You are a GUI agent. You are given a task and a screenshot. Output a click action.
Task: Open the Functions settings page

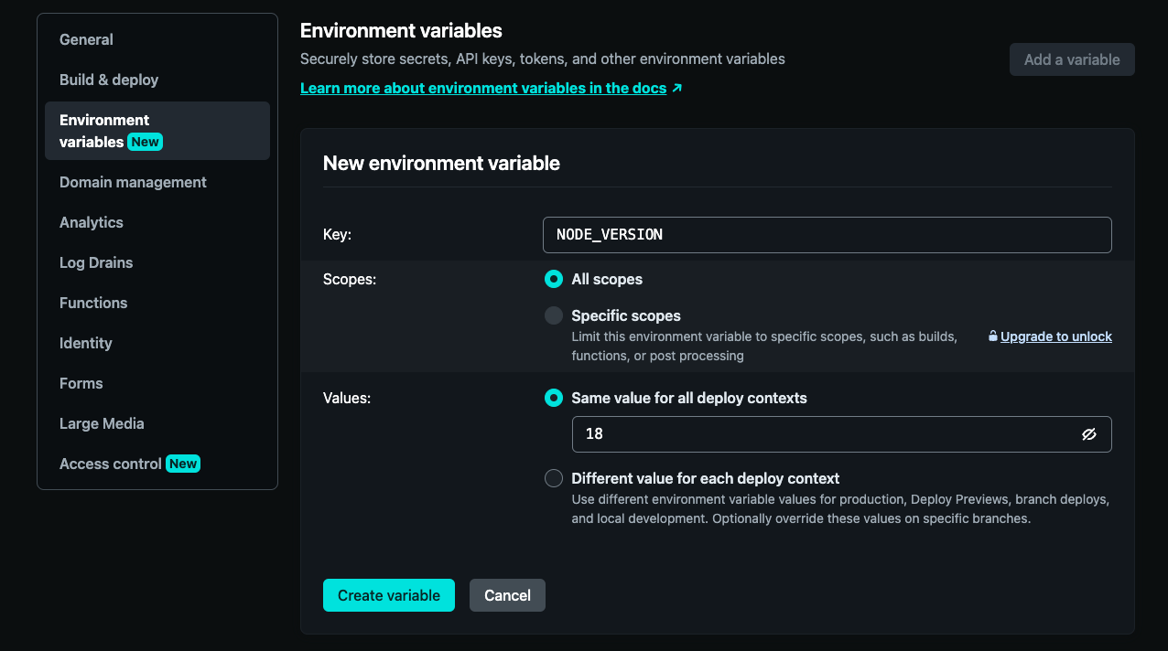point(93,303)
